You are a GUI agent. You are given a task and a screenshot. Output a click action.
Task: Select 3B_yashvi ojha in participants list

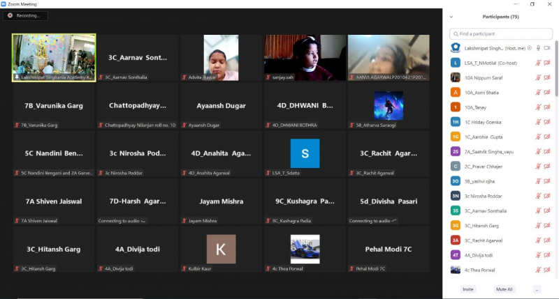pyautogui.click(x=489, y=181)
